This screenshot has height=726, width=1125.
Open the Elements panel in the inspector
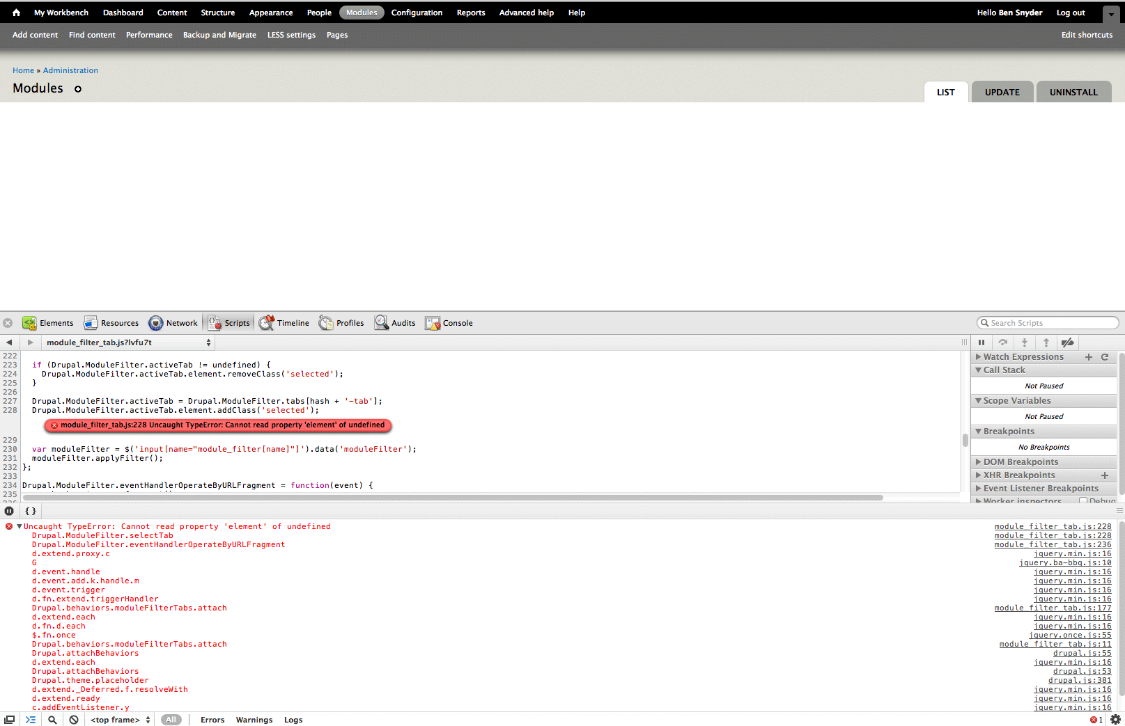(48, 323)
